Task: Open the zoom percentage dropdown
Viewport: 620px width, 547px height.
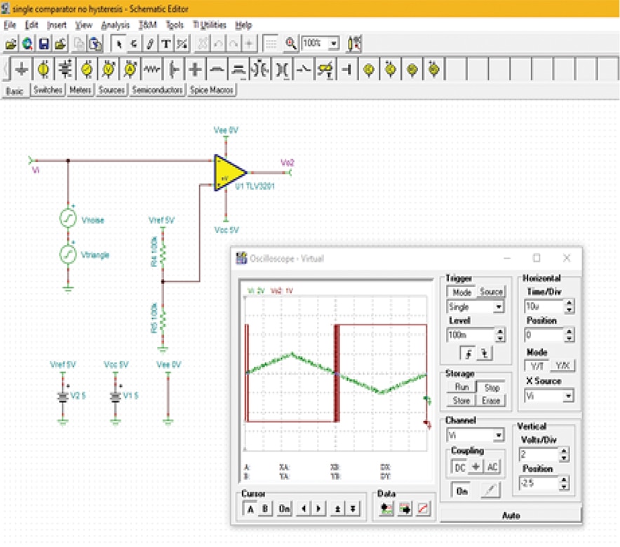Action: pyautogui.click(x=334, y=44)
